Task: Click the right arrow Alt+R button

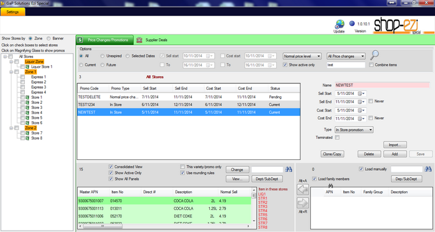Action: 303,203
